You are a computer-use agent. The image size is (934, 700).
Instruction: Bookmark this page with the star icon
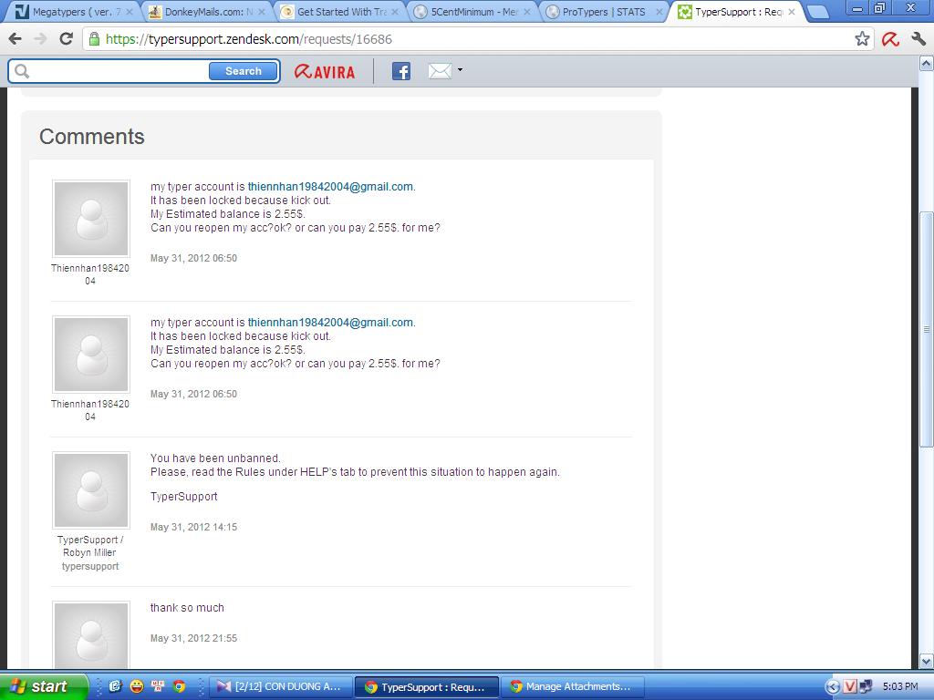click(862, 39)
